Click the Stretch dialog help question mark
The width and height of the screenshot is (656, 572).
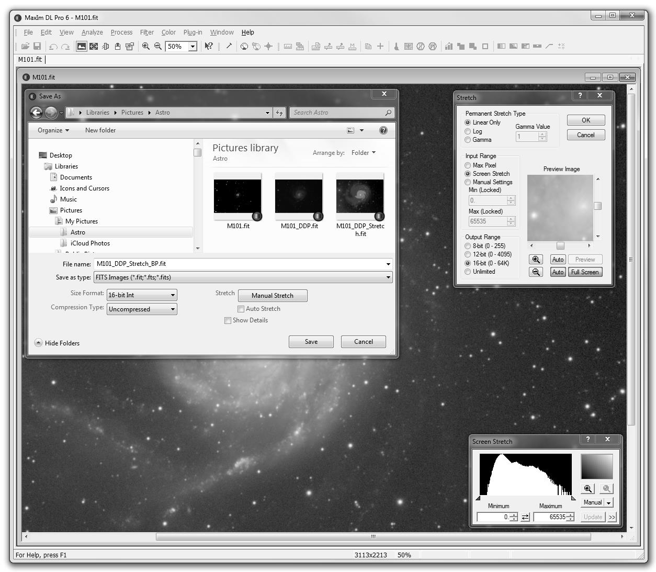579,95
